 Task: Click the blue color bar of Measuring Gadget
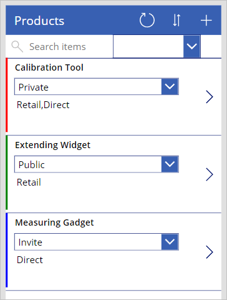click(x=7, y=250)
